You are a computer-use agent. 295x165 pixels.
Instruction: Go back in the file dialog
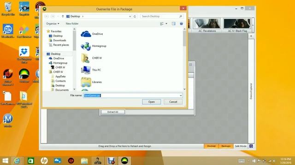pos(47,16)
